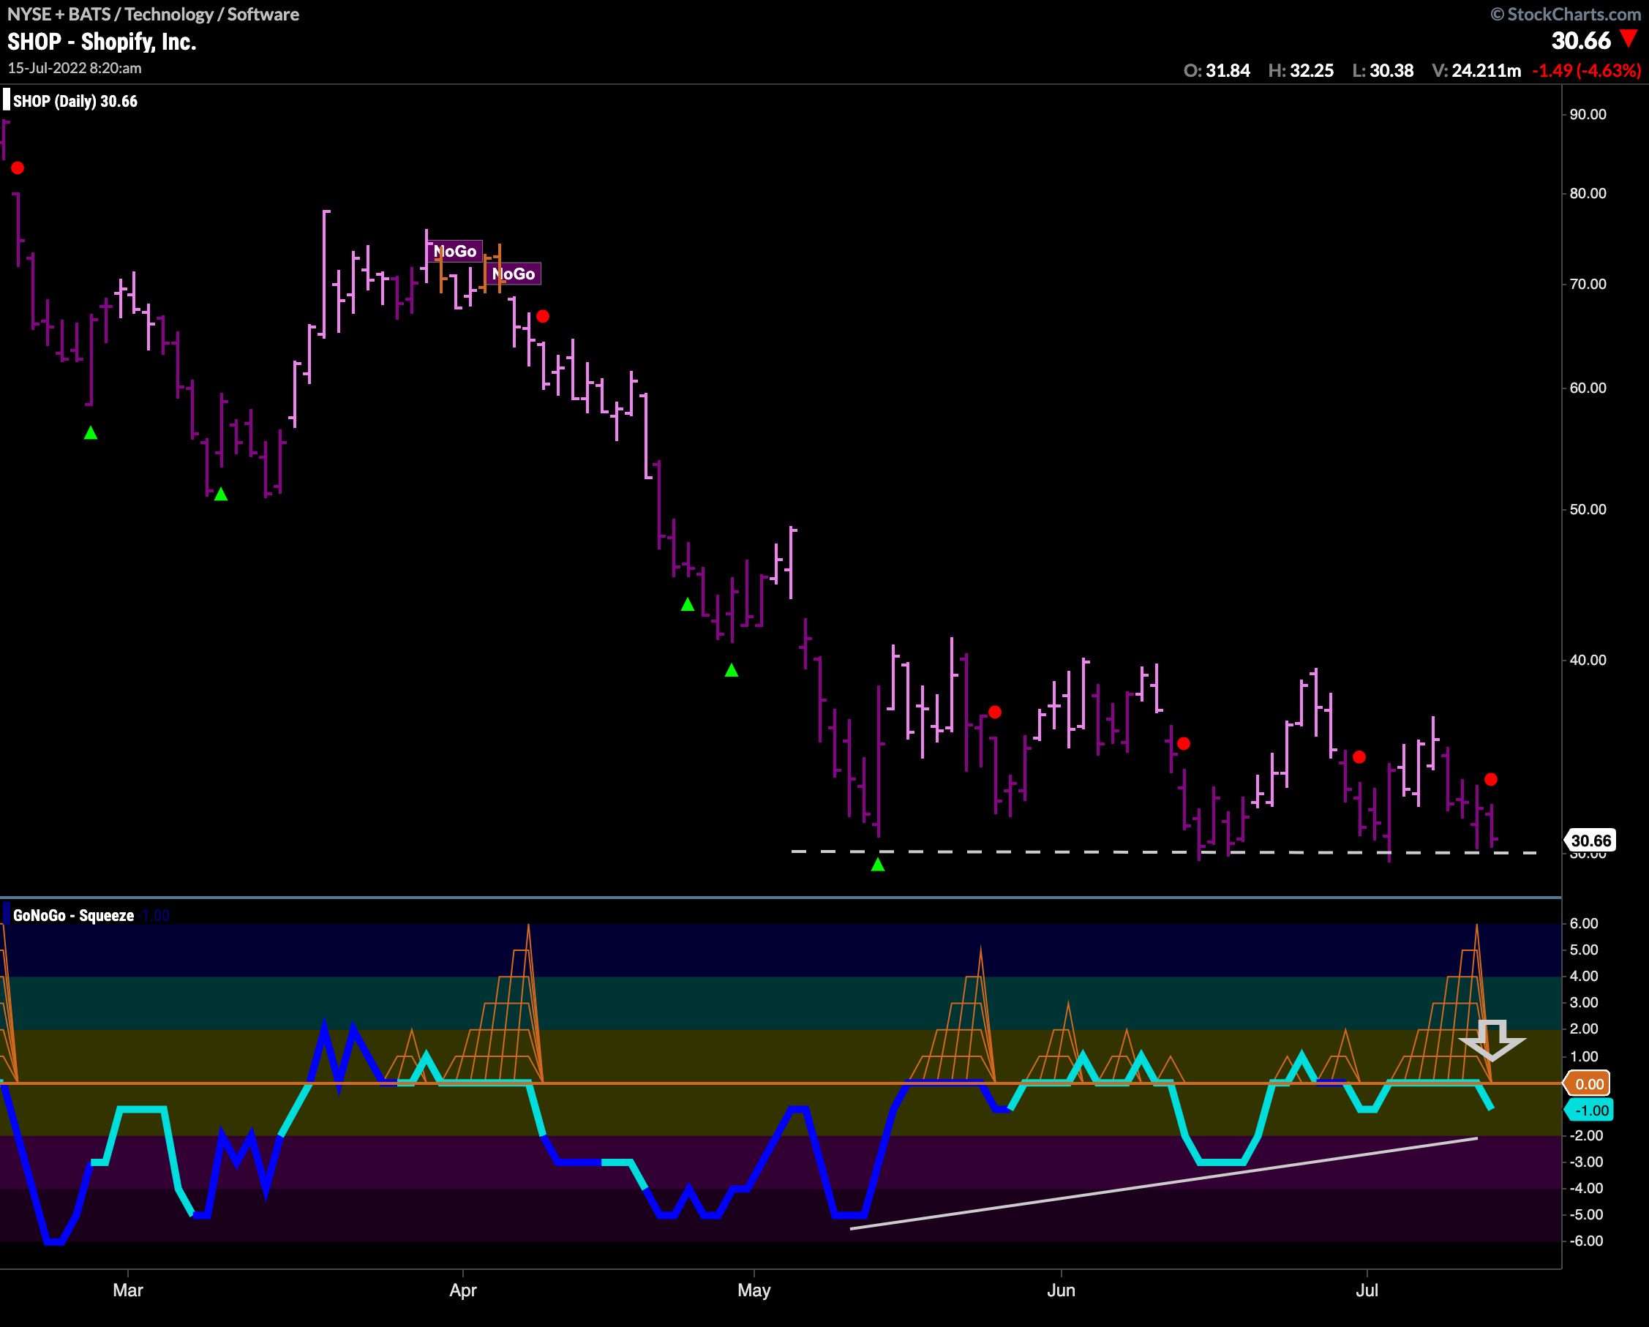Click the -1.49 (-4.63%) change value
1649x1327 pixels.
[x=1586, y=70]
